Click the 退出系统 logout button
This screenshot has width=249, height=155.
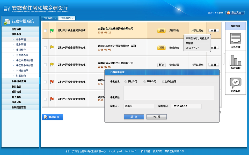pyautogui.click(x=235, y=13)
